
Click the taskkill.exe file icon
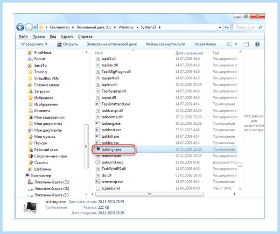pos(98,136)
